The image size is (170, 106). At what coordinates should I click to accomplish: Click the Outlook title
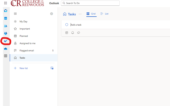54,3
